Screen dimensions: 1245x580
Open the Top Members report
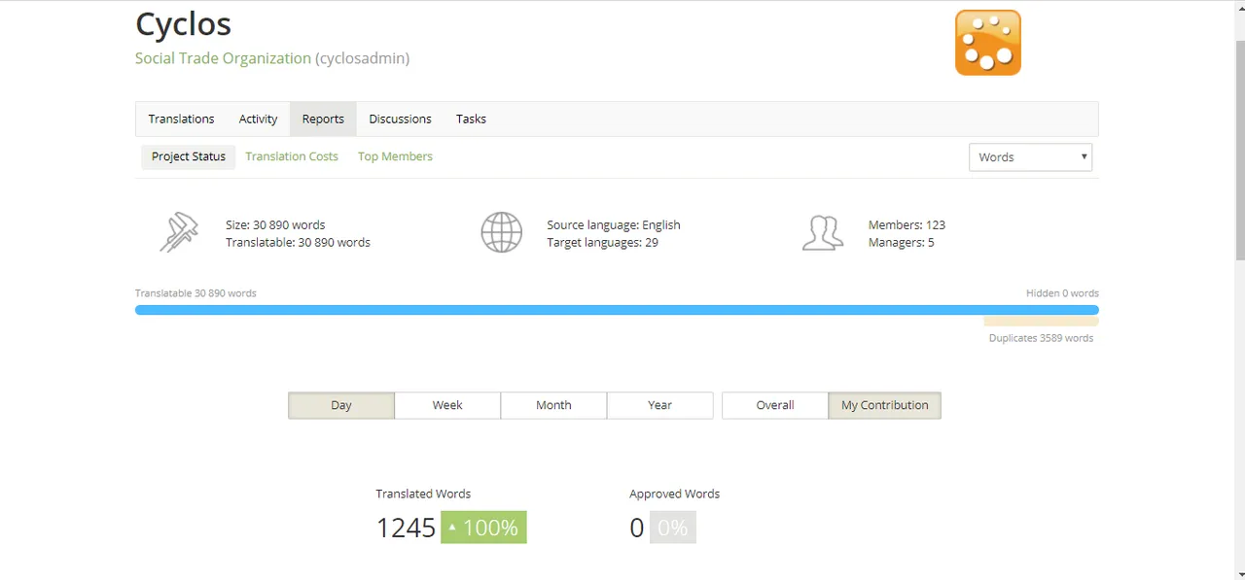tap(395, 156)
